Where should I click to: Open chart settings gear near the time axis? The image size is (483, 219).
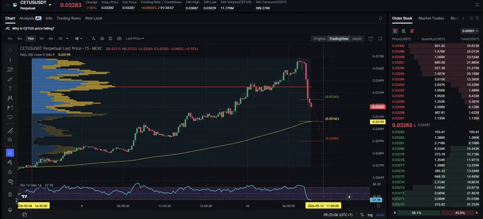pyautogui.click(x=379, y=206)
